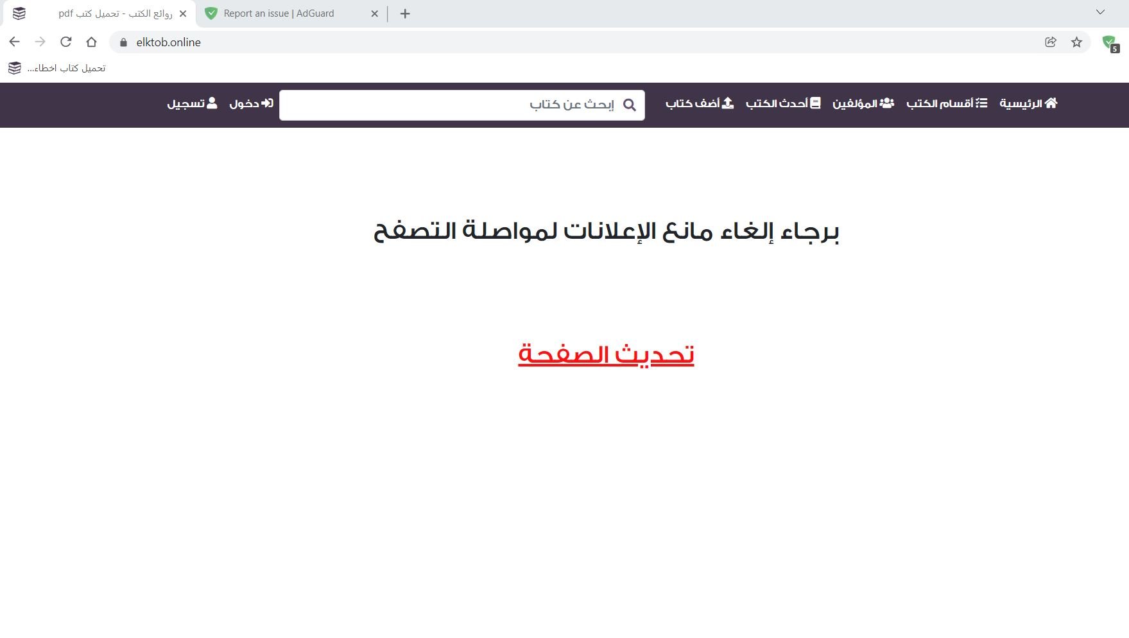Go to browser home icon
1129x638 pixels.
pos(91,42)
